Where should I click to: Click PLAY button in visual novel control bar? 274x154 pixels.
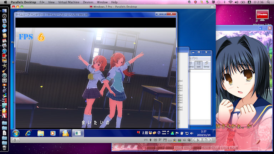[x=234, y=148]
